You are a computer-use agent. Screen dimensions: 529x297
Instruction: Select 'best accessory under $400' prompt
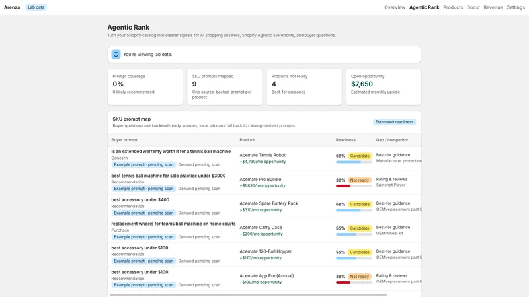click(x=140, y=200)
